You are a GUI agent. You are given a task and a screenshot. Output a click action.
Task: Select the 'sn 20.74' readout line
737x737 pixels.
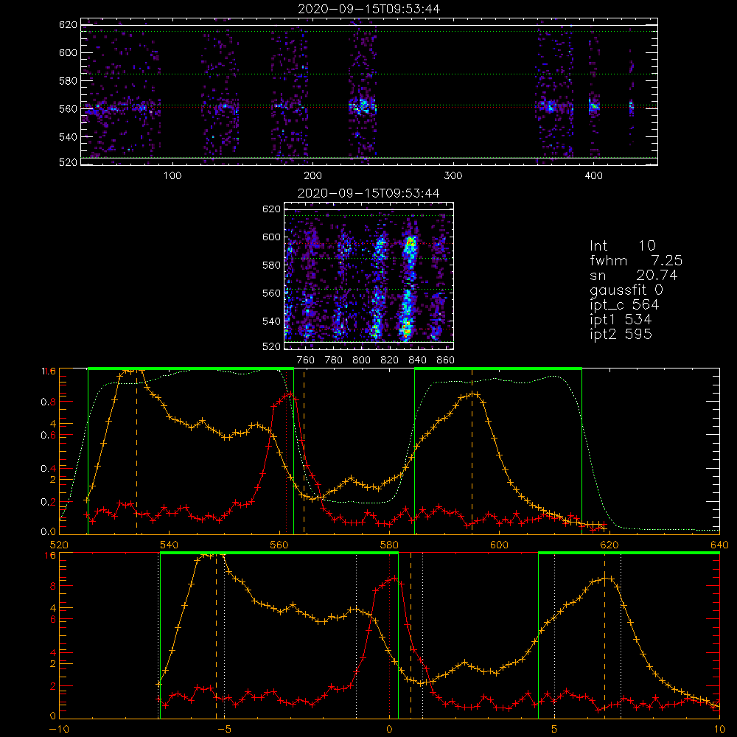[634, 276]
